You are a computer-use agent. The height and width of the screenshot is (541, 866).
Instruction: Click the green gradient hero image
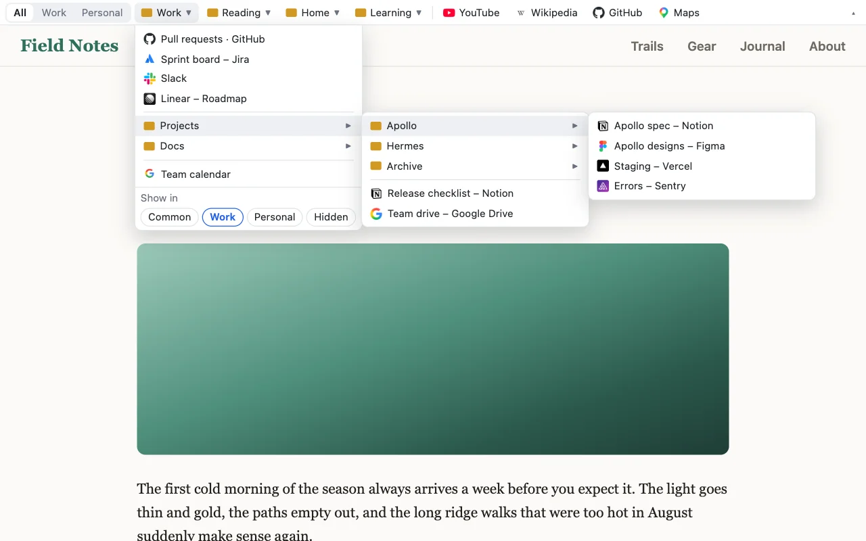[433, 349]
